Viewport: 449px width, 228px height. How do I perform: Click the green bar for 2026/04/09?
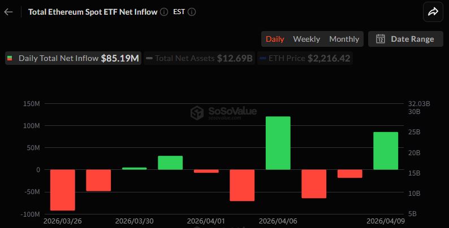pyautogui.click(x=386, y=151)
